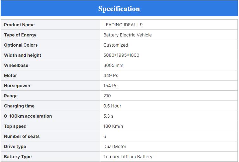239x162 pixels.
Task: Select the Range value 210
Action: click(x=107, y=96)
